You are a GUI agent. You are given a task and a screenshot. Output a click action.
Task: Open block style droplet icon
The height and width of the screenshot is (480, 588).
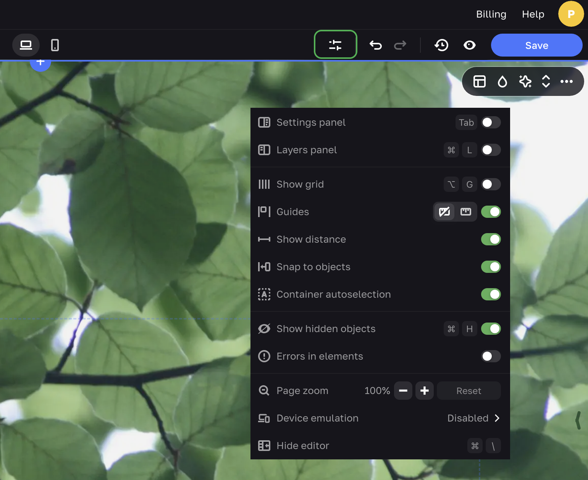502,81
